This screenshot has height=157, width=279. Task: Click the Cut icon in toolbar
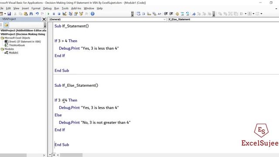[x=15, y=14]
